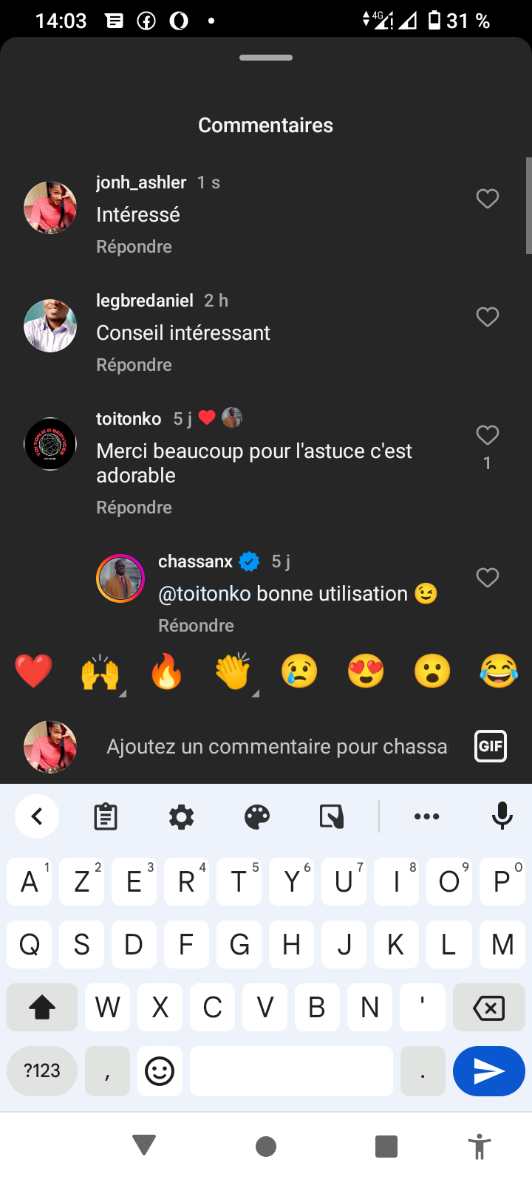Add the laughing-crying emoji

(499, 672)
